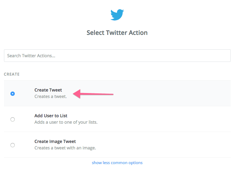Click the Select Twitter Action heading
Screen dimensions: 235x169
click(117, 33)
